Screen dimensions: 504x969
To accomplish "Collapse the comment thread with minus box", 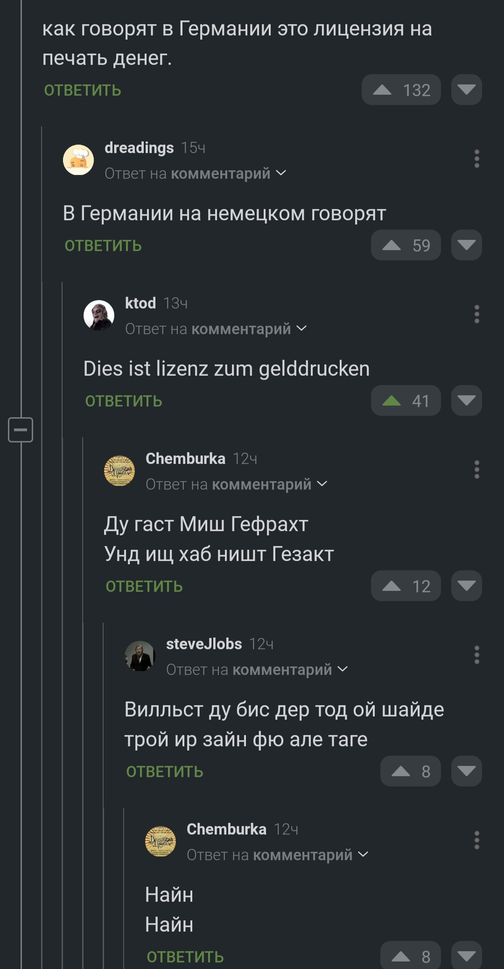I will click(x=21, y=429).
